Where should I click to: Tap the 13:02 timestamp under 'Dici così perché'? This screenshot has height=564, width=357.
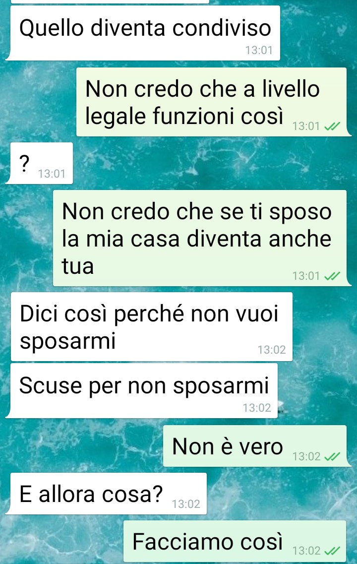click(271, 350)
